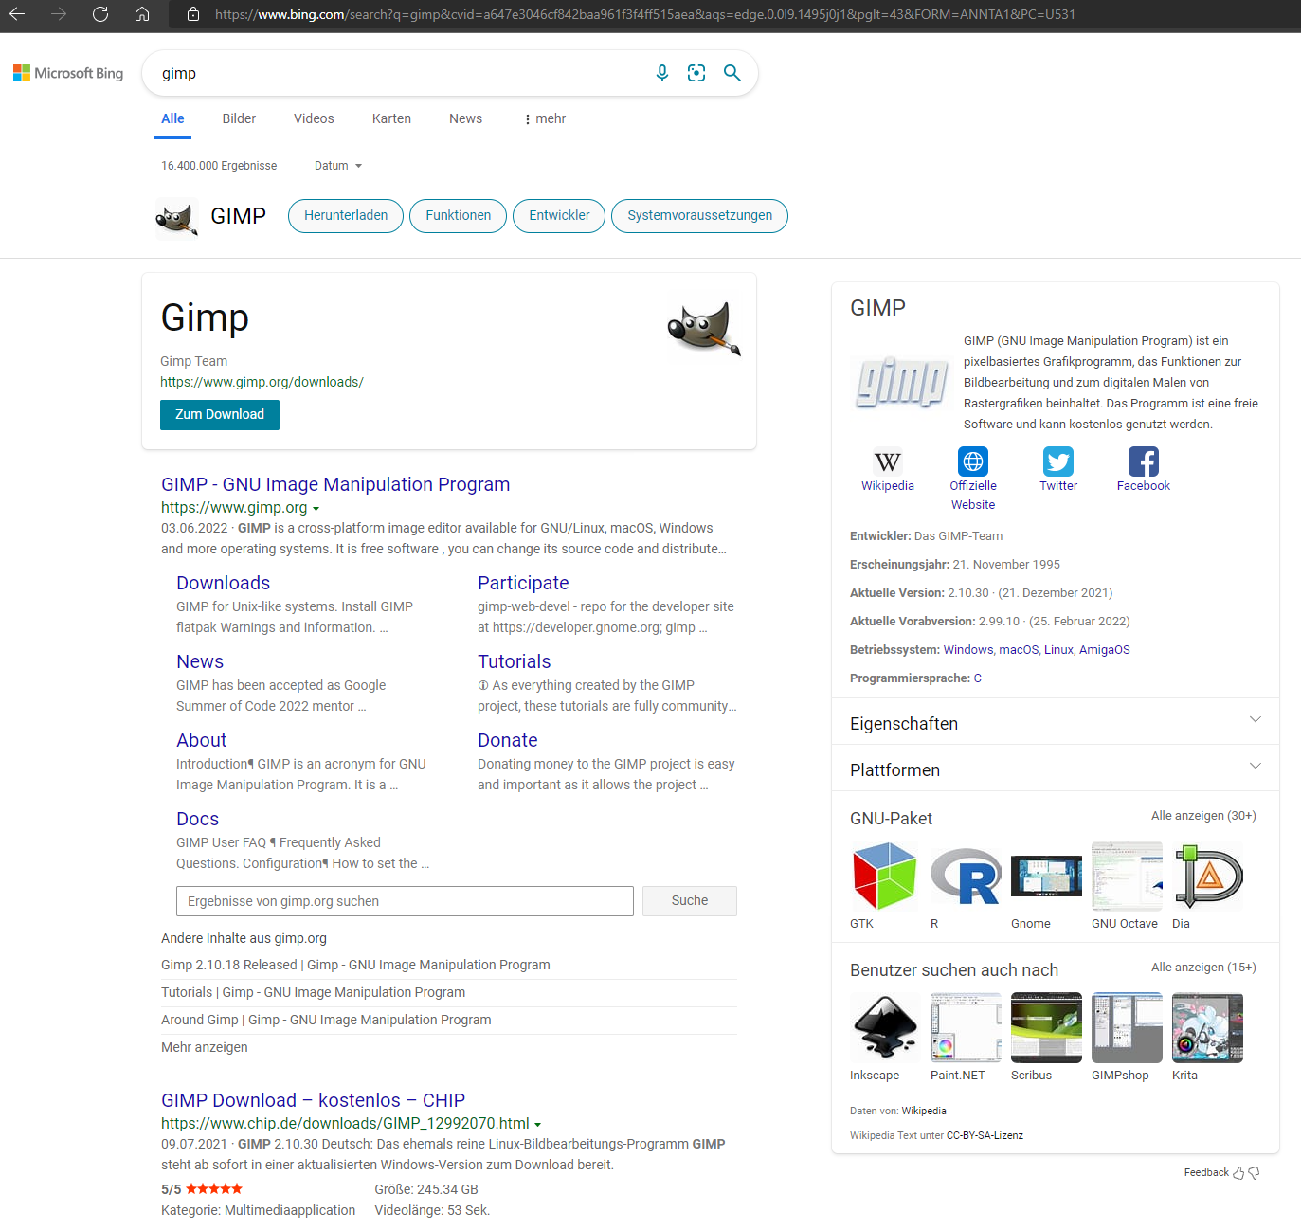Open GIMP Download kostenlos CHIP result
This screenshot has height=1230, width=1301.
313,1100
